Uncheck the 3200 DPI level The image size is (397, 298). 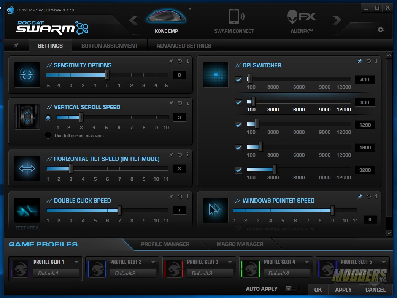click(238, 170)
